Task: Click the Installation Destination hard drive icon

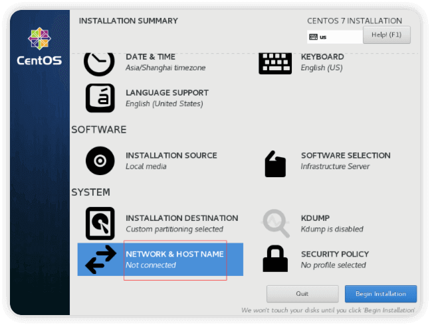Action: coord(100,224)
